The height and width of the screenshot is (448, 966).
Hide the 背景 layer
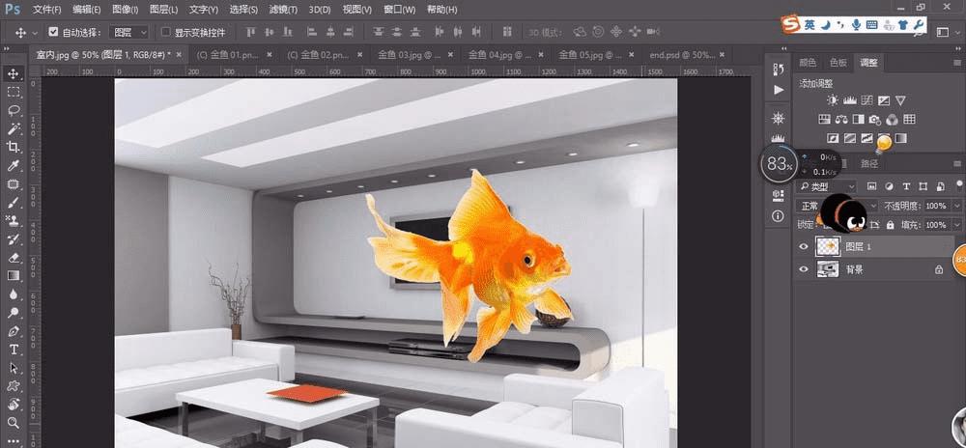pos(804,271)
